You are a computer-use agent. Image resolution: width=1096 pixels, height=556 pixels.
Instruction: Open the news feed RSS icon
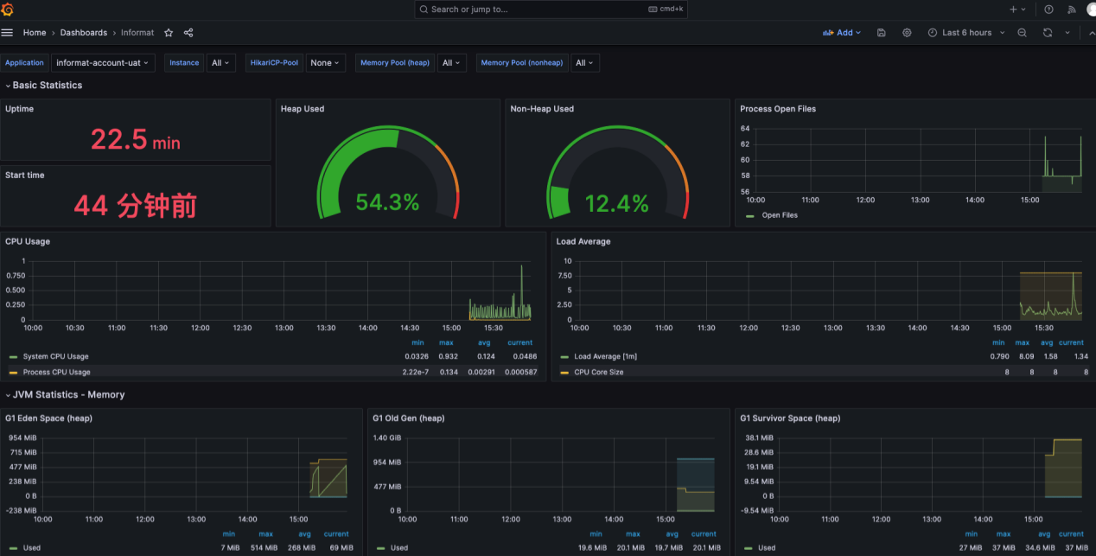point(1072,10)
